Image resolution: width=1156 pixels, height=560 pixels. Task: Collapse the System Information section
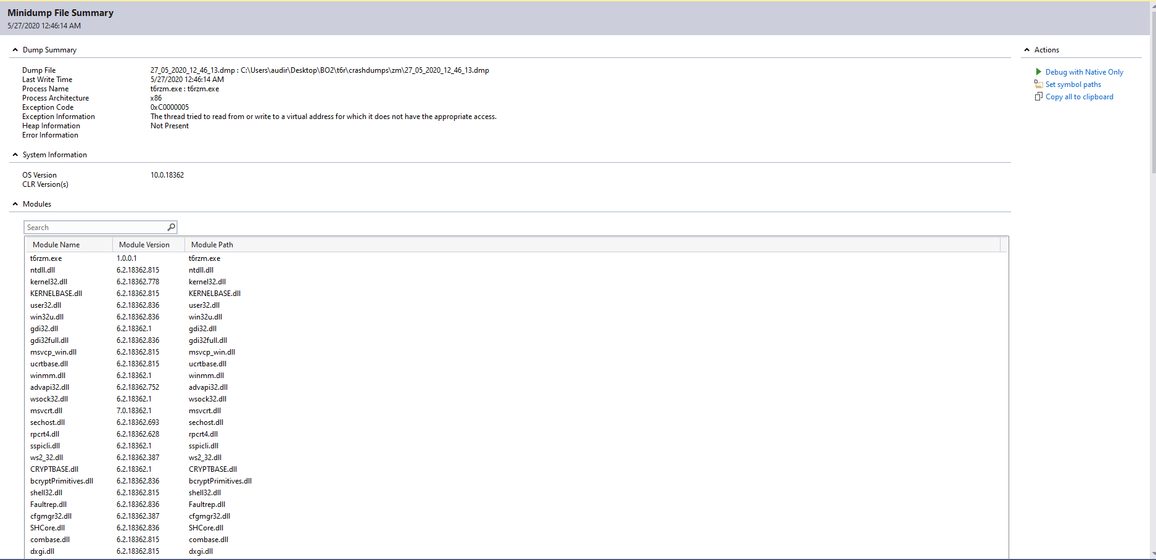point(15,155)
